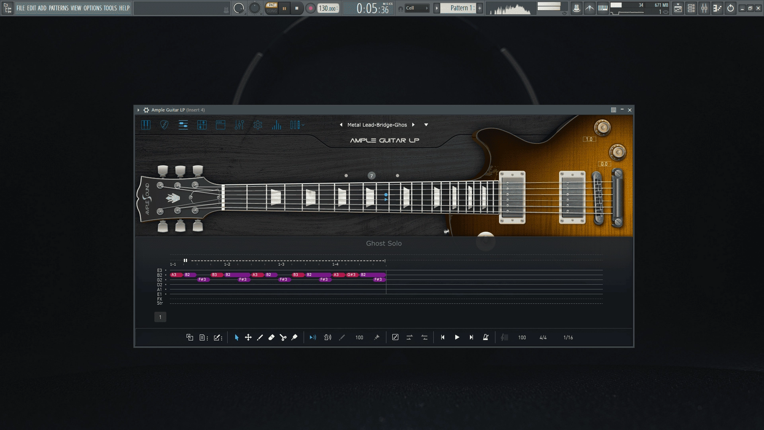Select the glue tool
The image size is (764, 430).
tap(294, 338)
